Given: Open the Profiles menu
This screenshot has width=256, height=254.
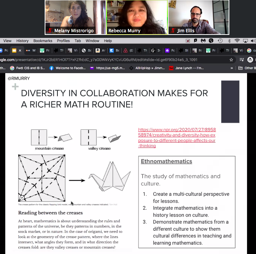Looking at the screenshot, I should [x=63, y=41].
